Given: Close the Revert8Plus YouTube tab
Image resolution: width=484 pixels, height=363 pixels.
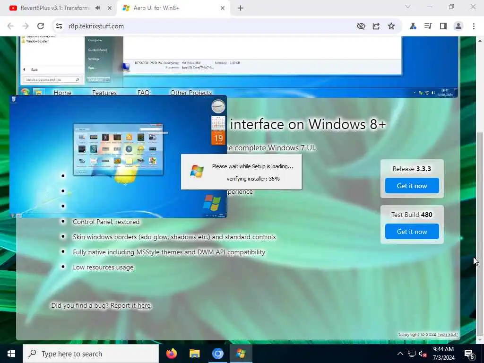Looking at the screenshot, I should click(109, 9).
